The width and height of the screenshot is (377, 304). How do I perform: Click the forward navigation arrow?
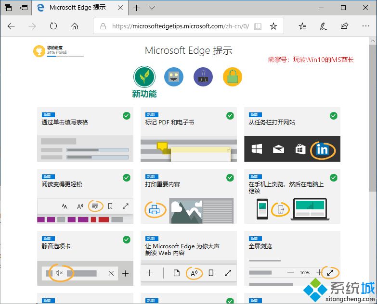click(x=32, y=26)
